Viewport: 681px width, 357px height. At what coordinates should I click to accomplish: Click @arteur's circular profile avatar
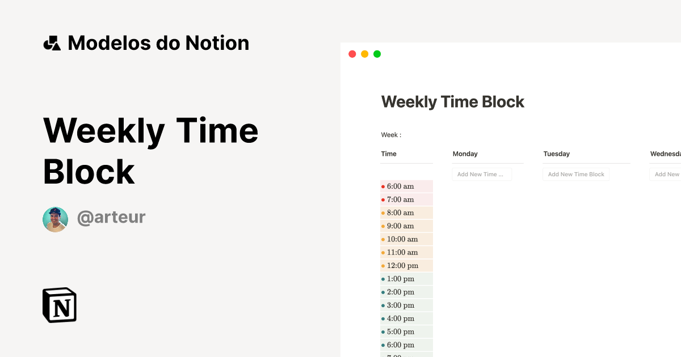point(55,219)
